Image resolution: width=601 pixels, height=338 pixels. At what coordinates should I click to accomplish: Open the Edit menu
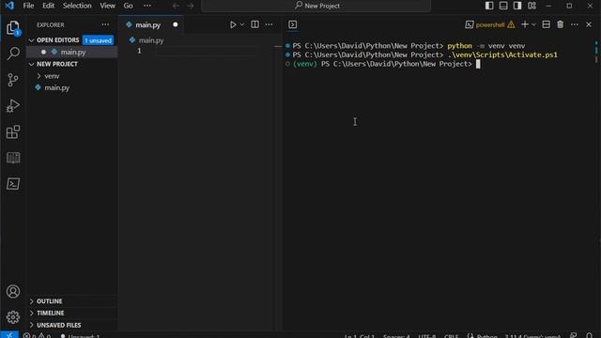coord(48,6)
